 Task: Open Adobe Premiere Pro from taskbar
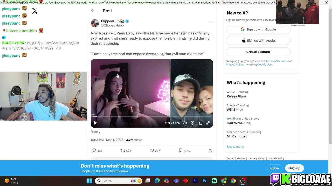195,181
